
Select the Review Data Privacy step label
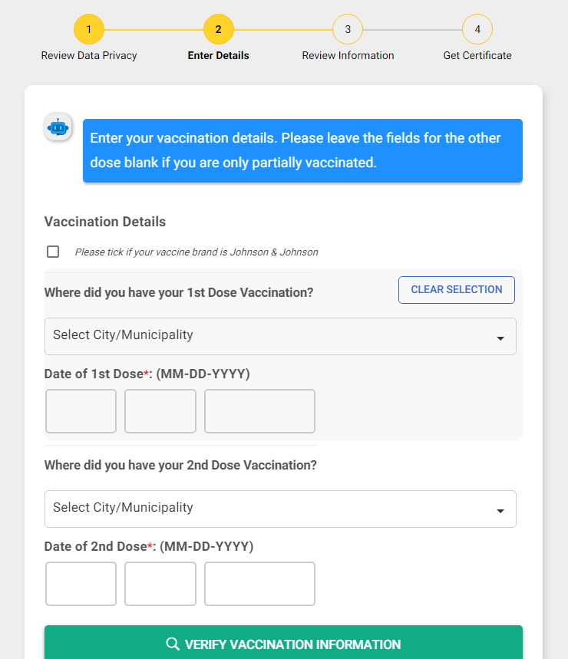89,55
